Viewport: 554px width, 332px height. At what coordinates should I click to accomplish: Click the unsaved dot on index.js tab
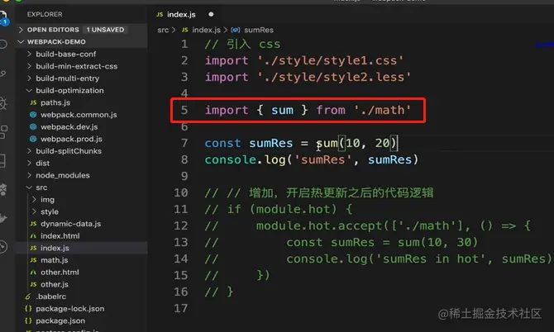tap(211, 15)
